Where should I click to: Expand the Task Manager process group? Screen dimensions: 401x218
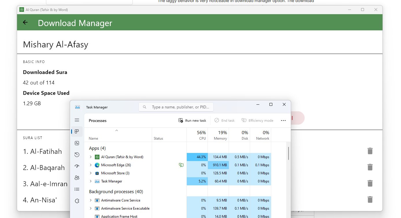click(90, 181)
